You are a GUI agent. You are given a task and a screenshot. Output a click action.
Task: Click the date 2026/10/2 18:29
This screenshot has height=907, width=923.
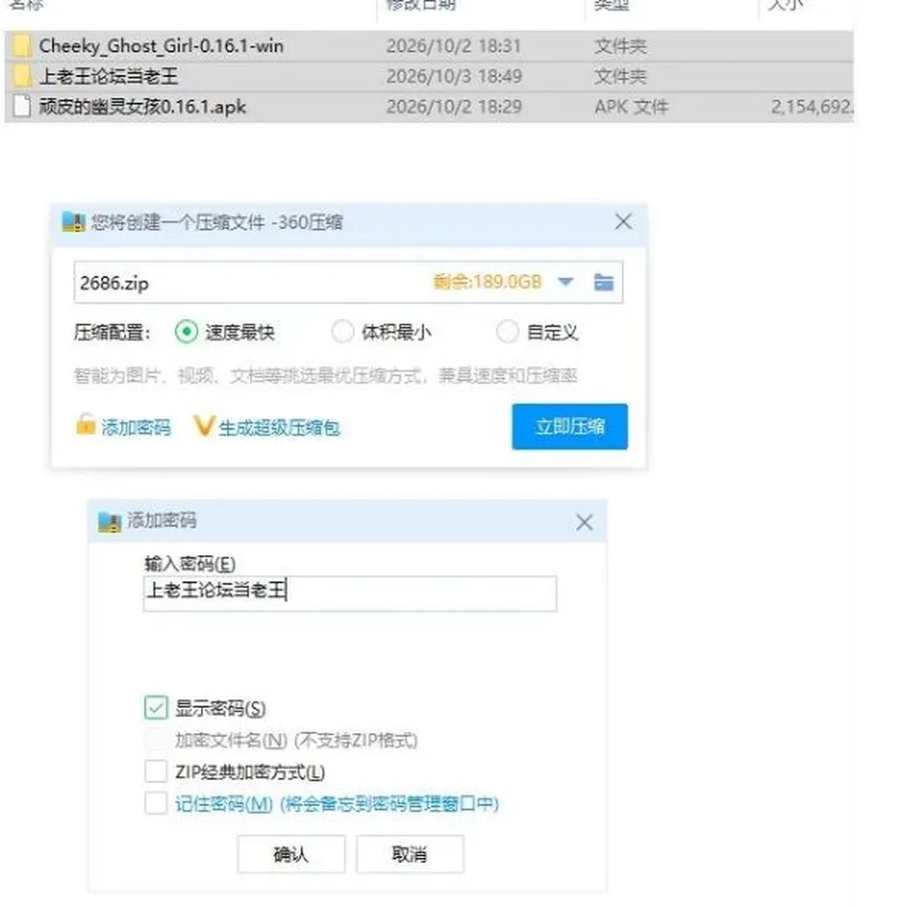pyautogui.click(x=454, y=107)
